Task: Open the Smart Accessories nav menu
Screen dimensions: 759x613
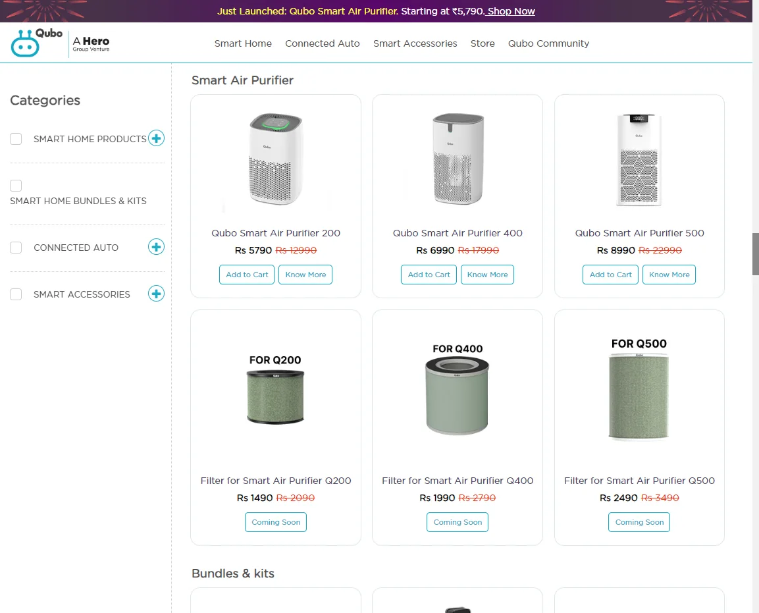Action: [x=415, y=43]
